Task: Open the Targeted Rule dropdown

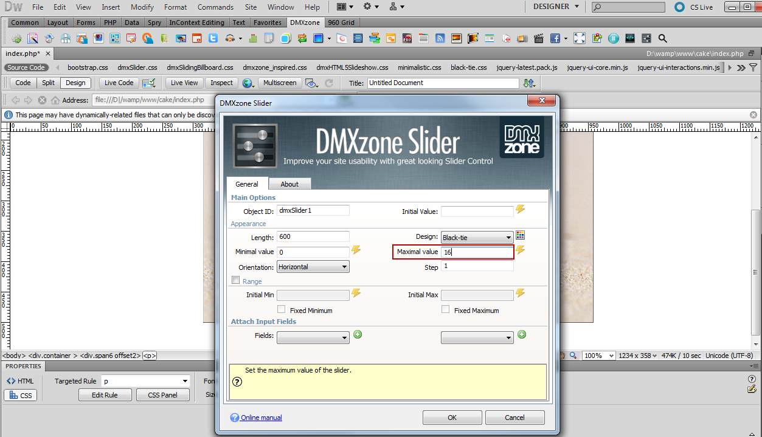Action: (146, 381)
